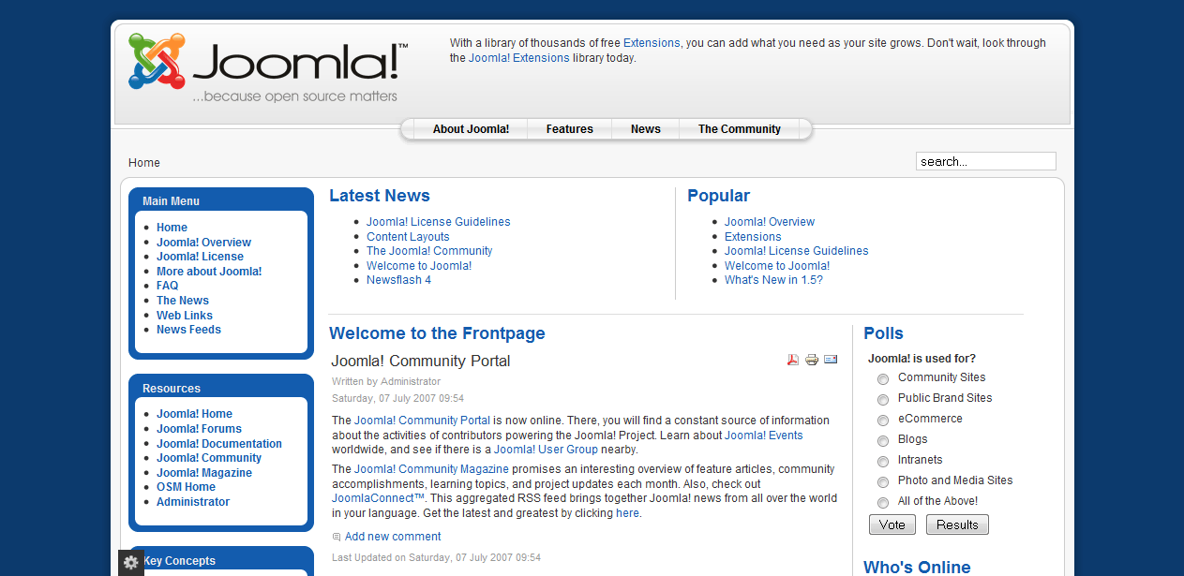Go to More about Joomla! in Main Menu
This screenshot has height=576, width=1184.
(x=209, y=272)
